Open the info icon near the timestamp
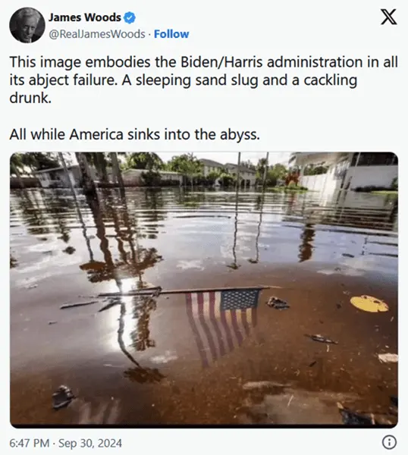 (389, 442)
